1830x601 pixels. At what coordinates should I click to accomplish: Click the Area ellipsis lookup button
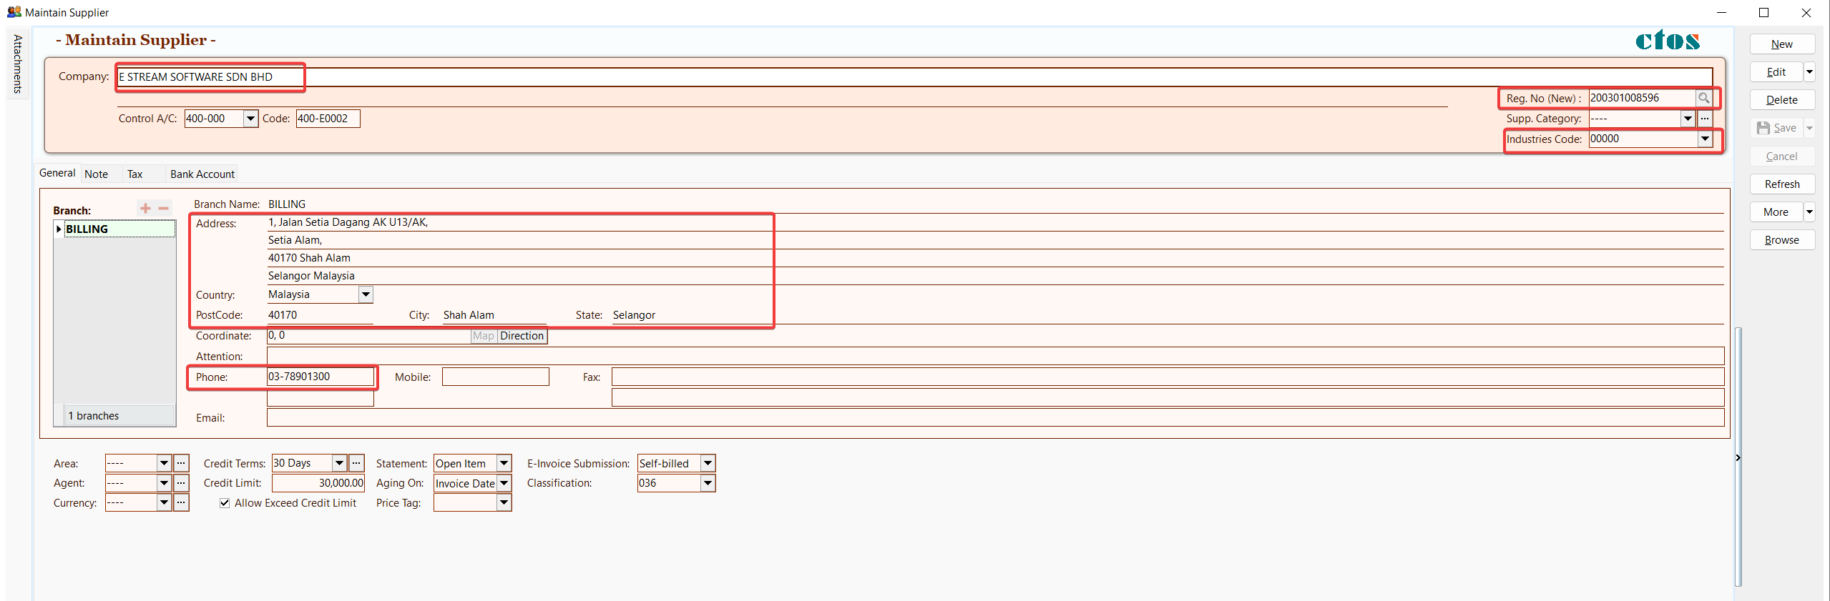click(x=182, y=463)
